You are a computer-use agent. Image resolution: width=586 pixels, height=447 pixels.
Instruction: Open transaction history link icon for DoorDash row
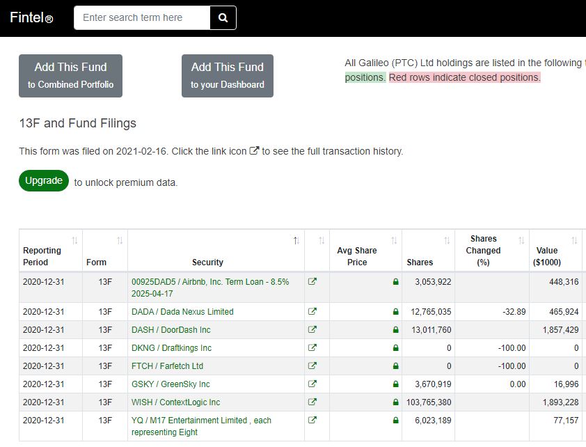click(312, 330)
